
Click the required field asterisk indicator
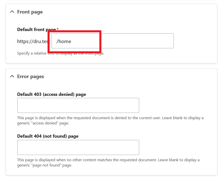[57, 29]
